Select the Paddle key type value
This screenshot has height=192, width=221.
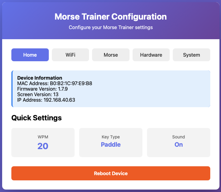111,145
